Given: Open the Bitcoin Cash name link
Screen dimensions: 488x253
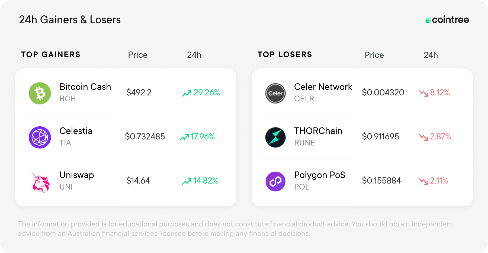Looking at the screenshot, I should [x=85, y=87].
